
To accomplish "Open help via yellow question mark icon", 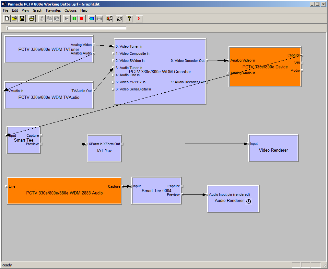I will 129,18.
